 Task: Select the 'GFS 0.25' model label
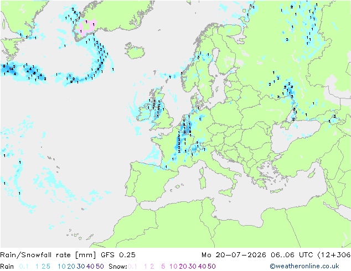118,254
